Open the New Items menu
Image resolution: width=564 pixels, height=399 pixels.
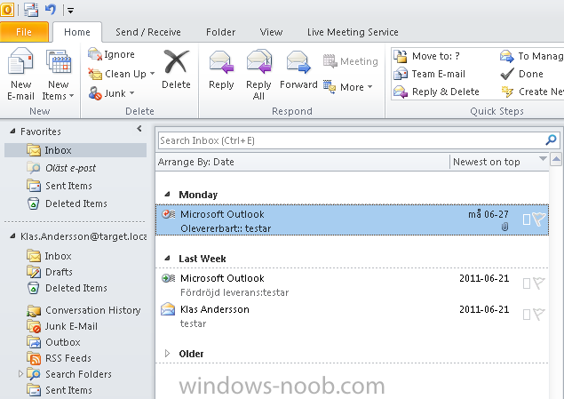[x=58, y=74]
